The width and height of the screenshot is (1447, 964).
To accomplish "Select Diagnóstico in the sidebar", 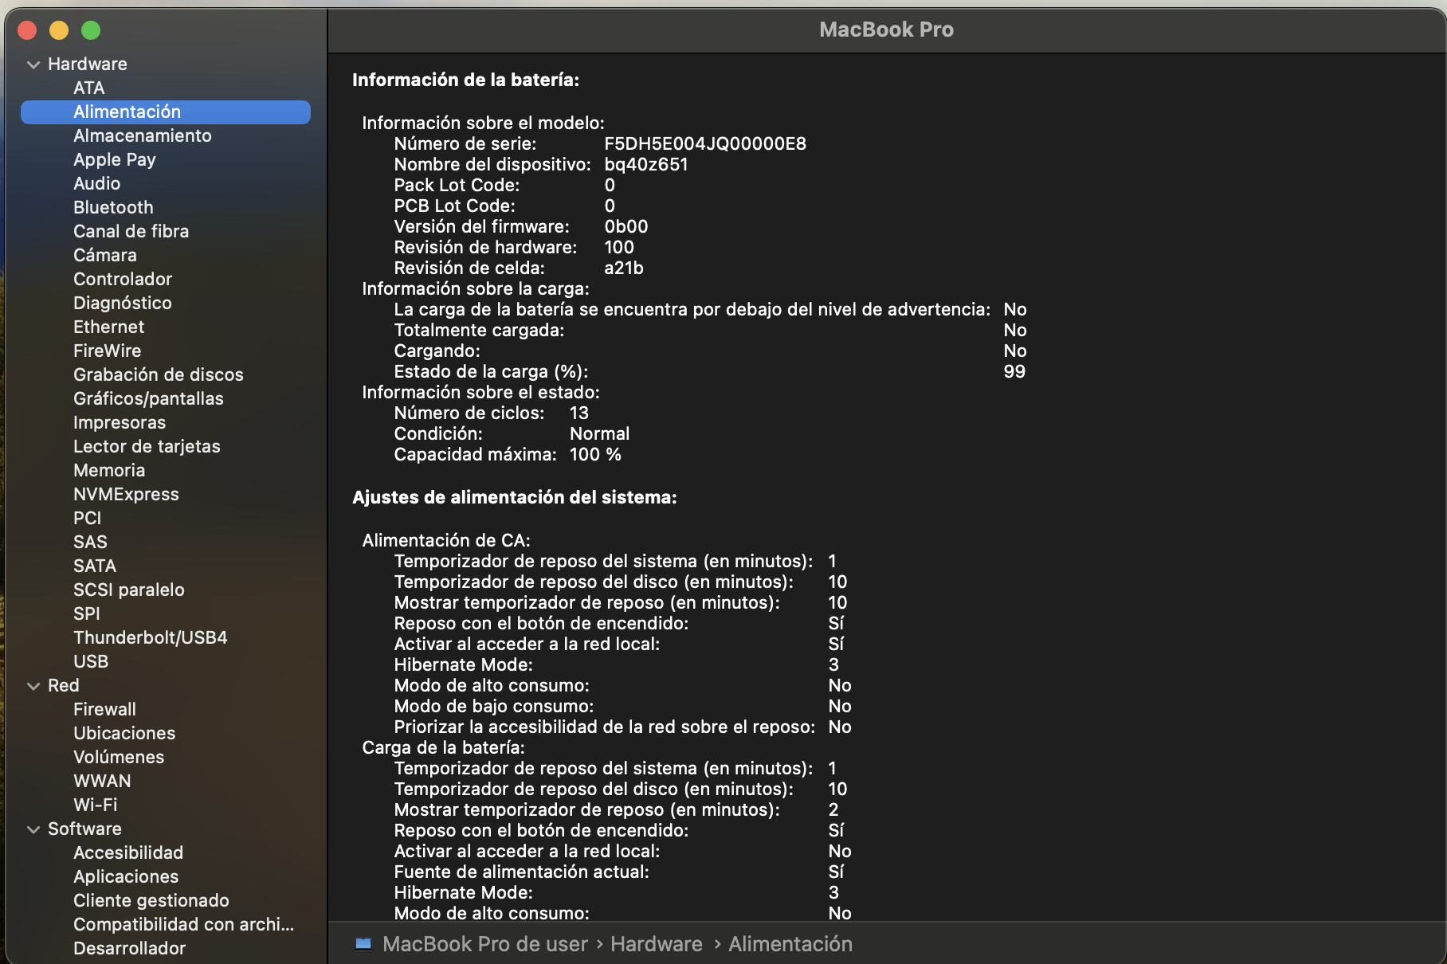I will pyautogui.click(x=123, y=303).
